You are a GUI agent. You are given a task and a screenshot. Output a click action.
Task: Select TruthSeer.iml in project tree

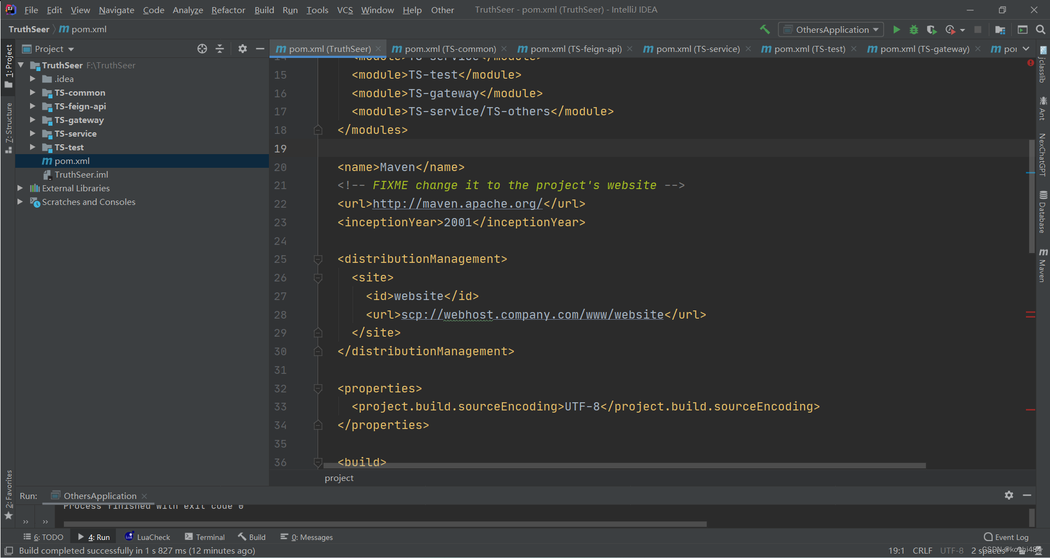[x=81, y=174]
